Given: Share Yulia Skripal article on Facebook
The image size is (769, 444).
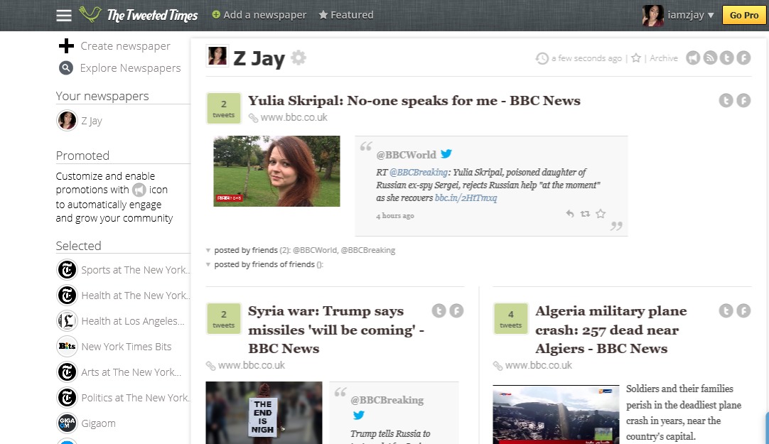Looking at the screenshot, I should (743, 101).
